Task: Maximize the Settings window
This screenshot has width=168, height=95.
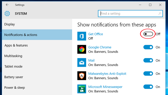Action: click(150, 5)
